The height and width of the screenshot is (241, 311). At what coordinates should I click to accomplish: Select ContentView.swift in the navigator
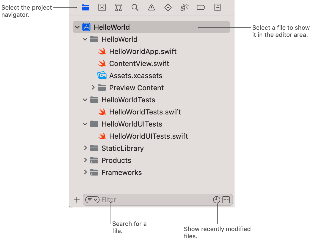tap(139, 63)
